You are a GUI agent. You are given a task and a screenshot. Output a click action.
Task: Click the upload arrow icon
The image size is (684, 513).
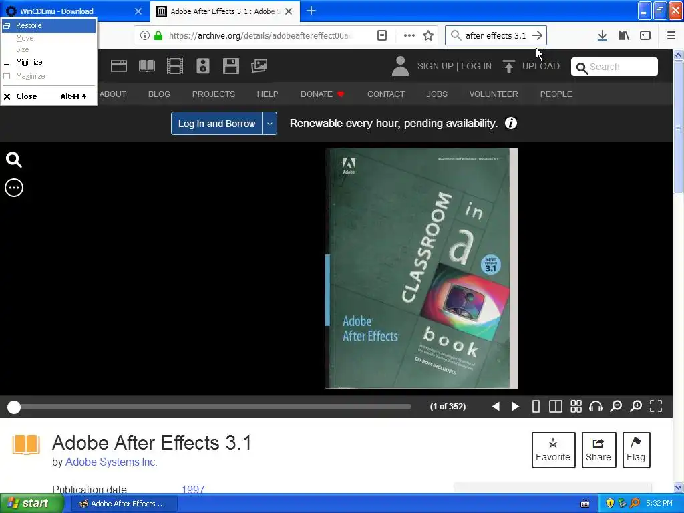pyautogui.click(x=508, y=66)
